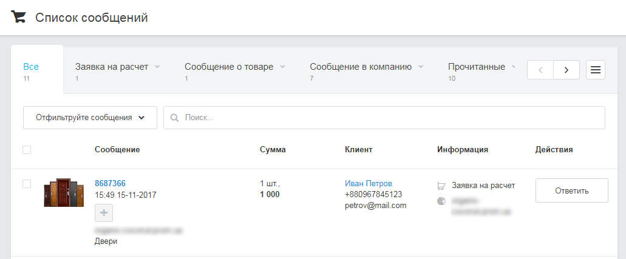Click the shopping cart icon in header

19,17
